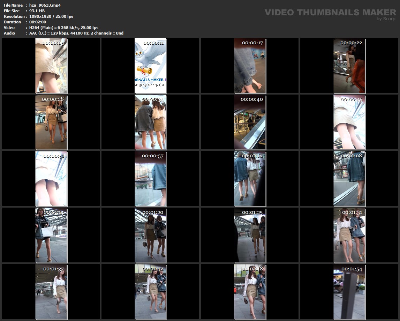This screenshot has width=400, height=321.
Task: Select the thumbnail at 00:00:22
Action: click(x=349, y=66)
